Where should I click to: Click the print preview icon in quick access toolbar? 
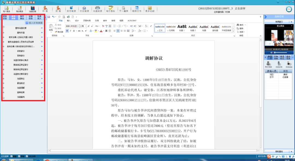pos(64,17)
